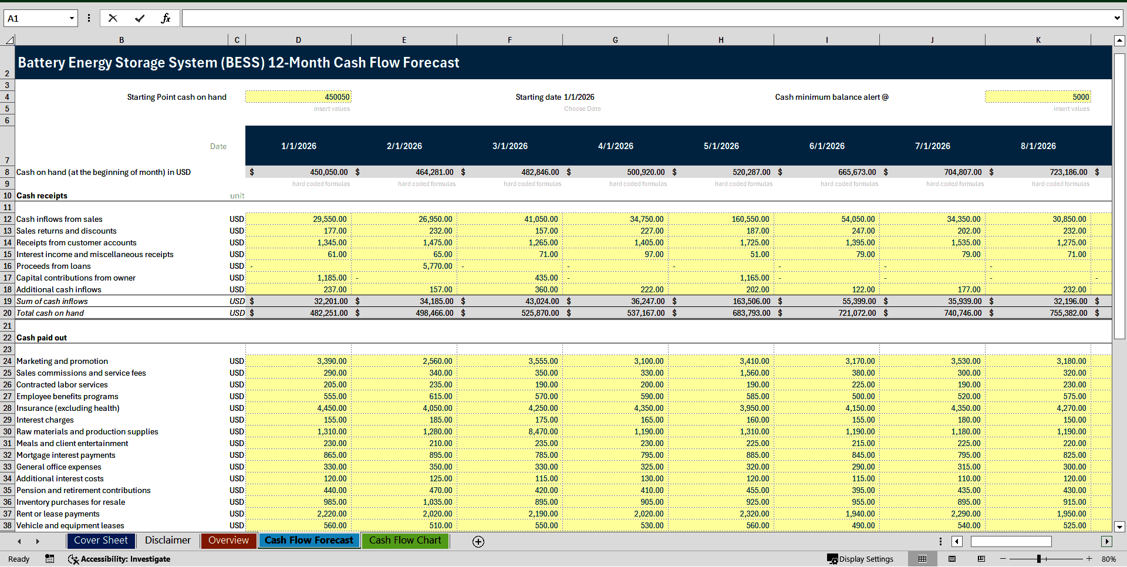Click the next-sheet navigation arrow
Image resolution: width=1127 pixels, height=567 pixels.
coord(37,541)
